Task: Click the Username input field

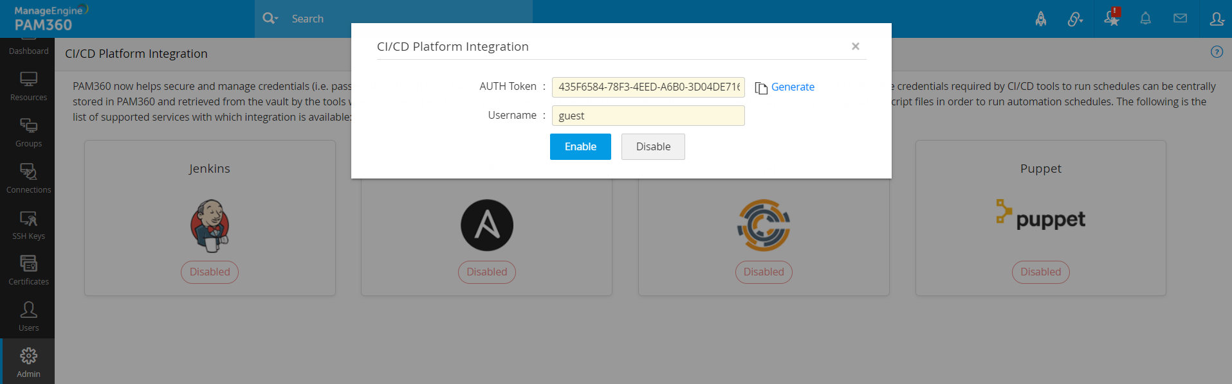Action: click(648, 116)
